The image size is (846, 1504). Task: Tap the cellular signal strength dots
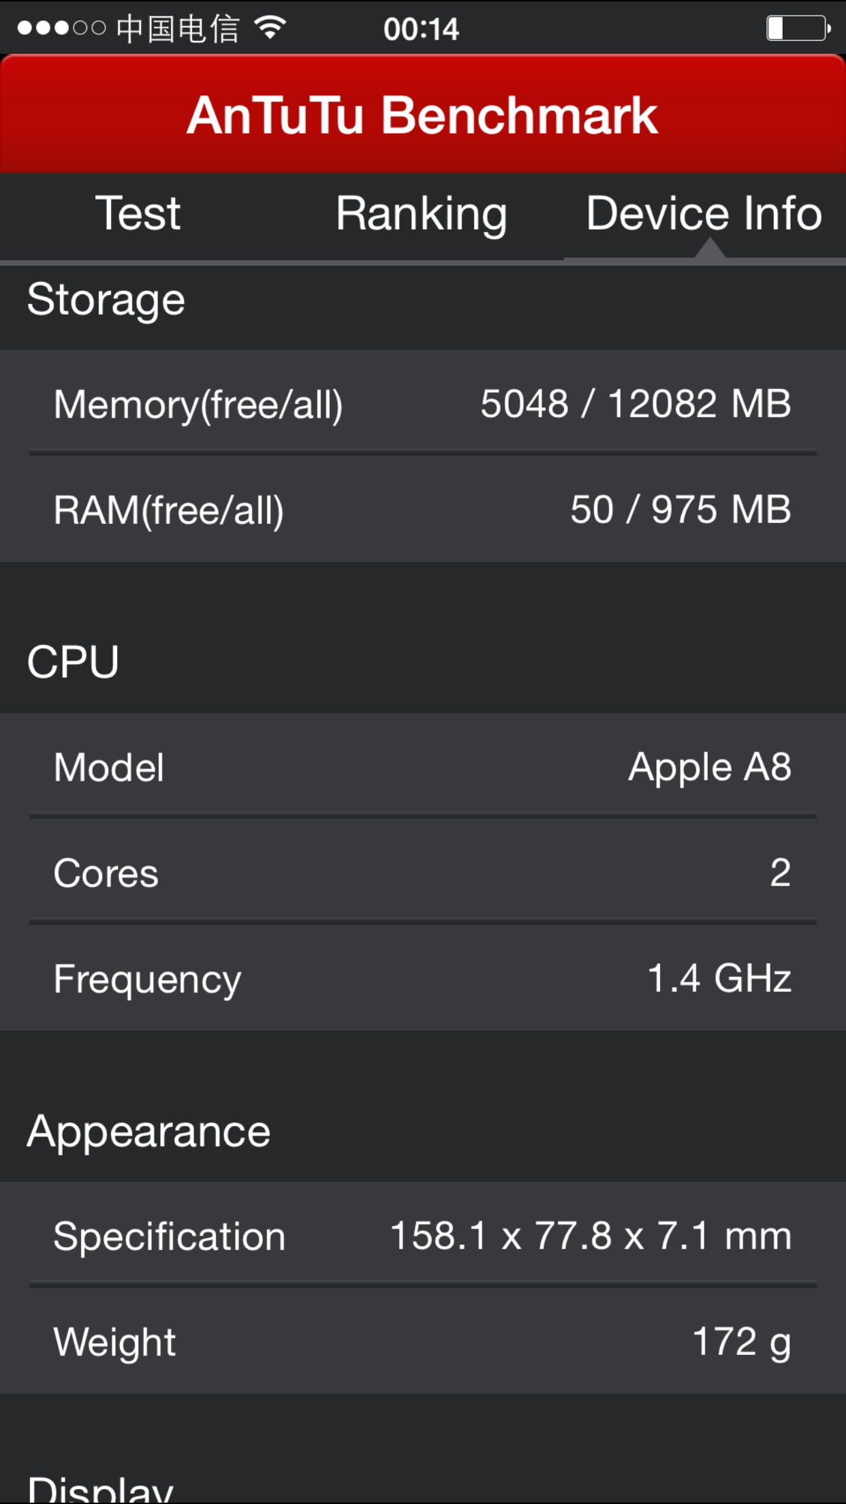coord(61,29)
